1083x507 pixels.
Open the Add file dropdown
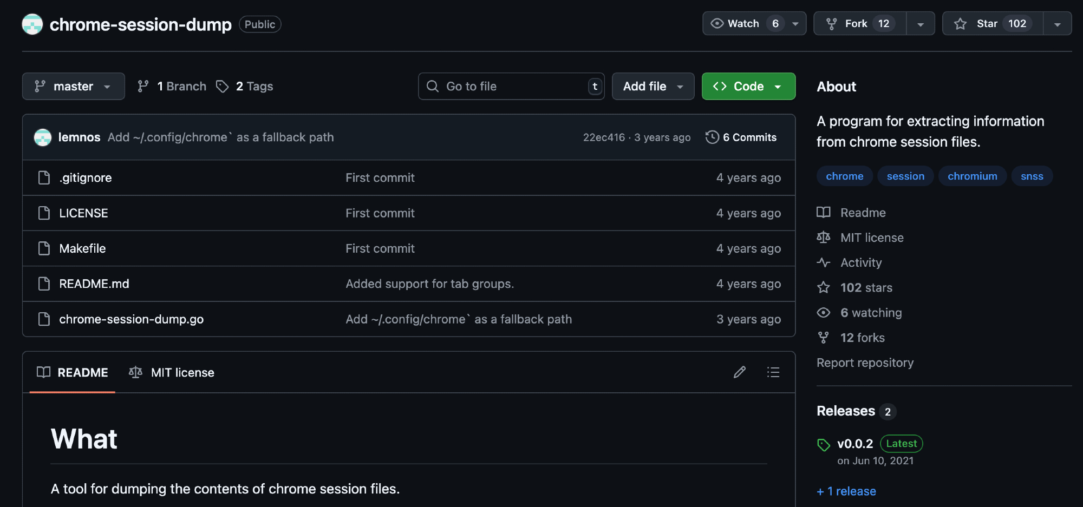point(653,87)
